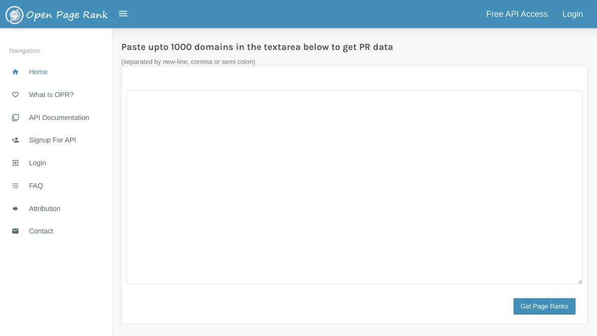
Task: Open the Contact page
Action: point(41,231)
